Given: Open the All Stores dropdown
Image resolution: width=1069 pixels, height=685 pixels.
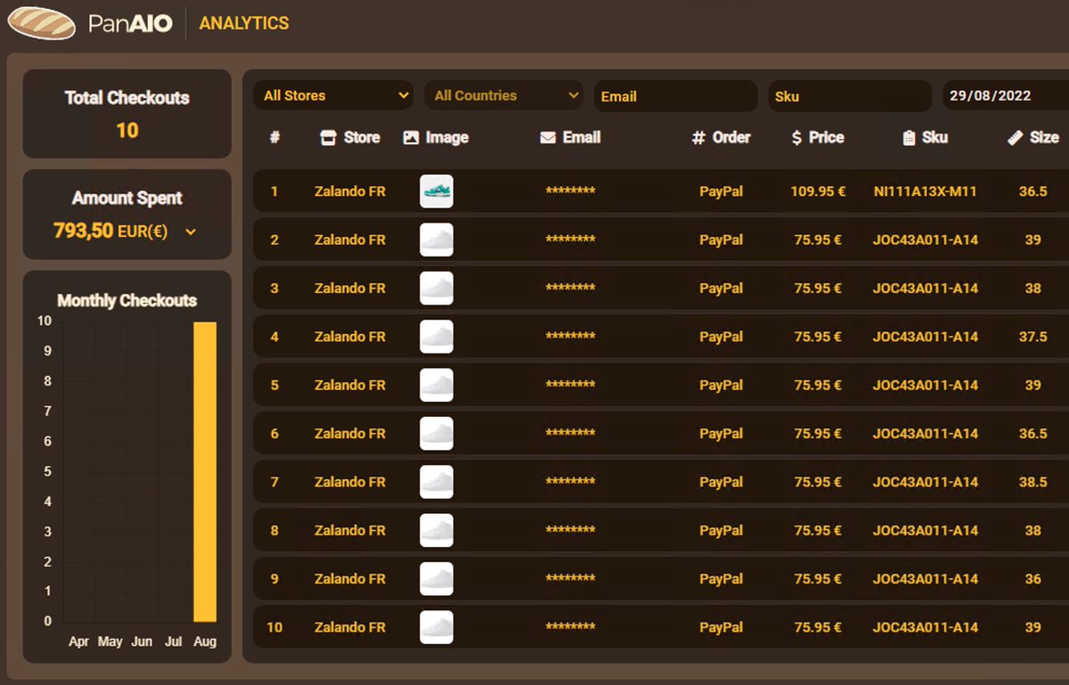Looking at the screenshot, I should [x=333, y=95].
